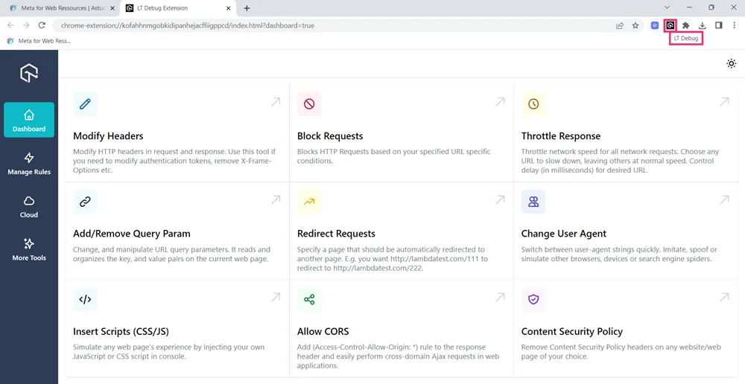This screenshot has width=745, height=384.
Task: Select the Redirect Requests title
Action: [x=337, y=234]
